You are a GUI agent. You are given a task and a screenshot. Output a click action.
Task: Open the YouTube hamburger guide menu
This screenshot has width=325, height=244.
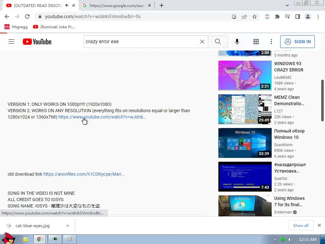(x=11, y=42)
